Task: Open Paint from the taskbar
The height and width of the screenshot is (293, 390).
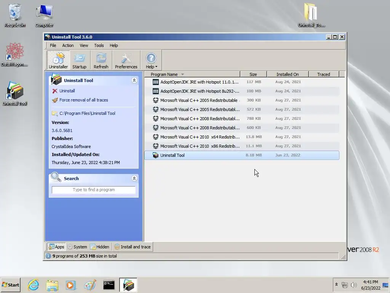Action: click(x=90, y=285)
